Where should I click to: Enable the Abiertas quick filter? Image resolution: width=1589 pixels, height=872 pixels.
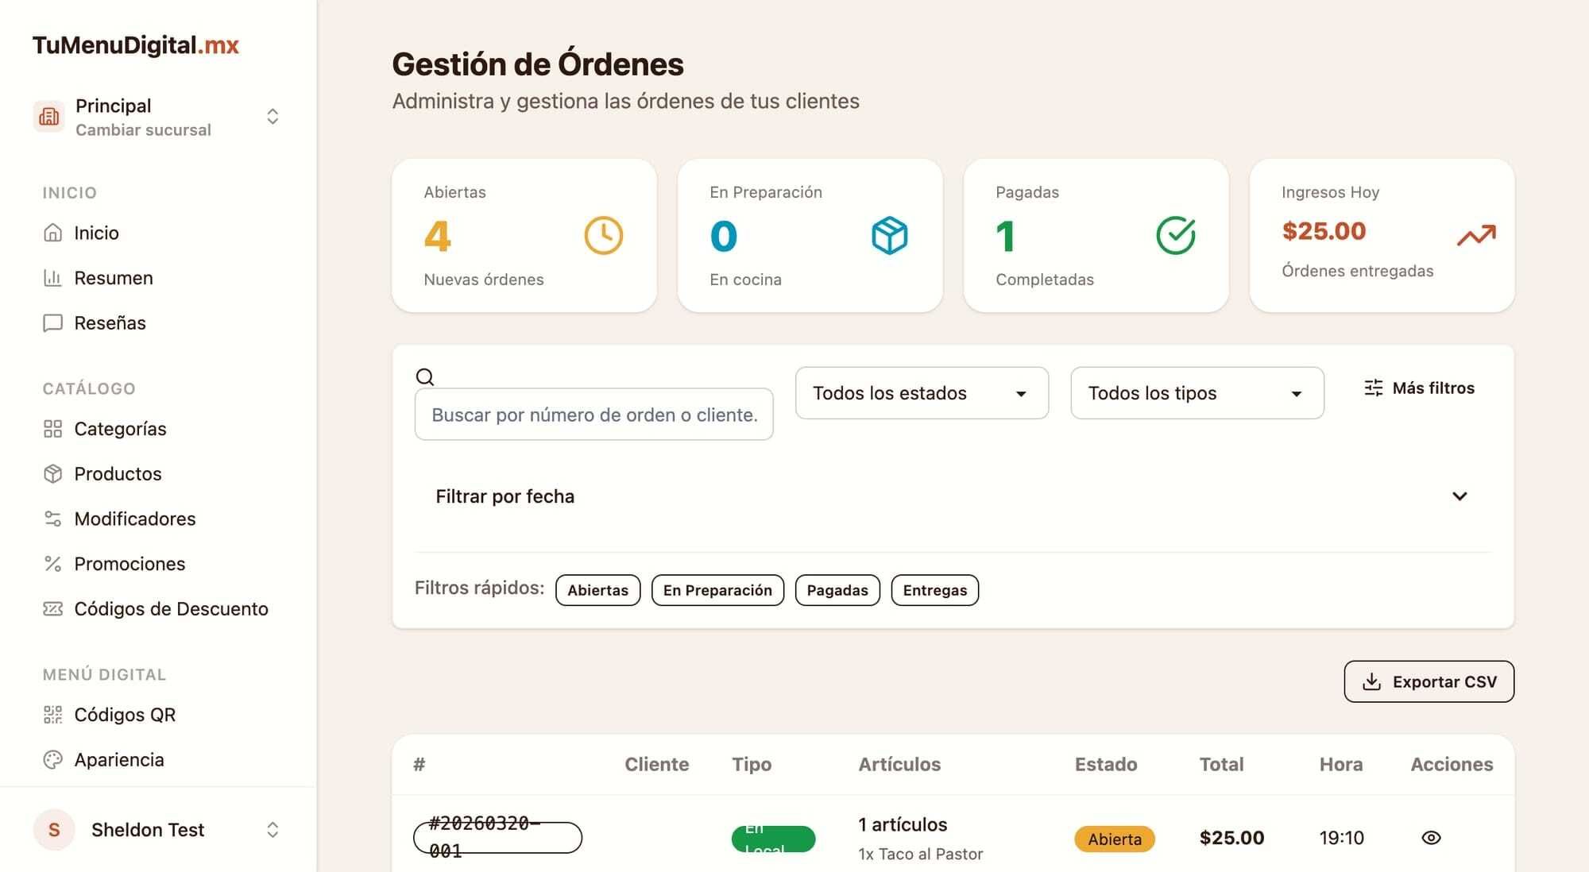pyautogui.click(x=597, y=590)
